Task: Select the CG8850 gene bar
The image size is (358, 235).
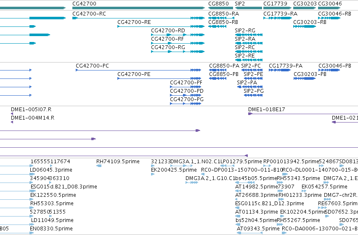Action: click(220, 8)
